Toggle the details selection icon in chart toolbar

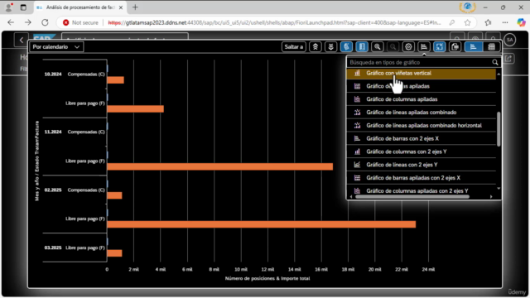click(x=346, y=47)
